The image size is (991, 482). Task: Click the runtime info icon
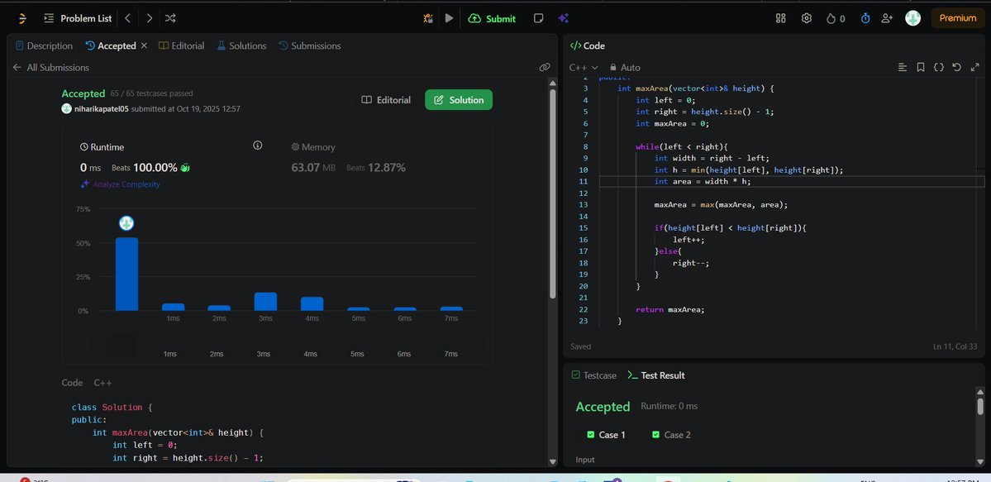tap(257, 146)
